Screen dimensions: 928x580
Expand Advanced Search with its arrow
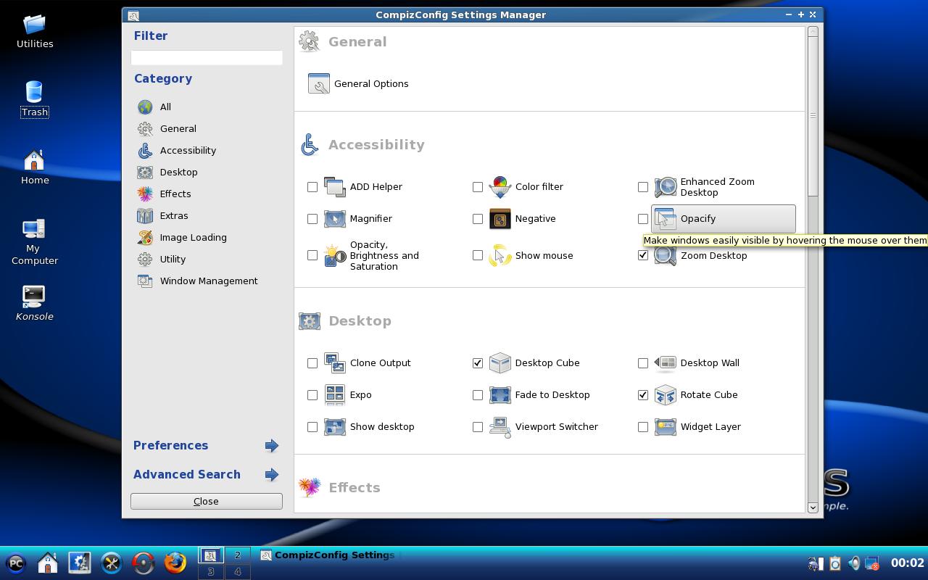[x=272, y=474]
